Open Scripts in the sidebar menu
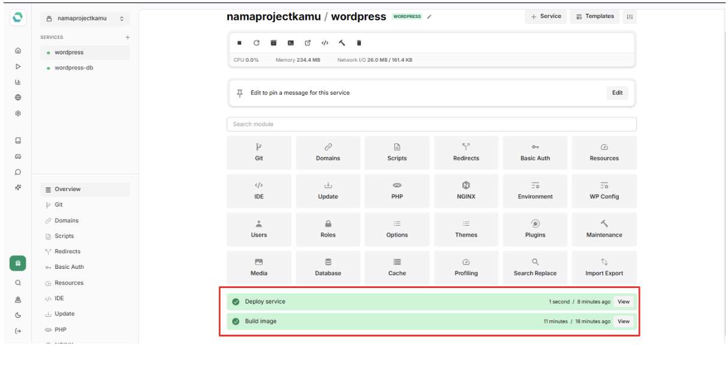The height and width of the screenshot is (382, 728). (x=85, y=236)
